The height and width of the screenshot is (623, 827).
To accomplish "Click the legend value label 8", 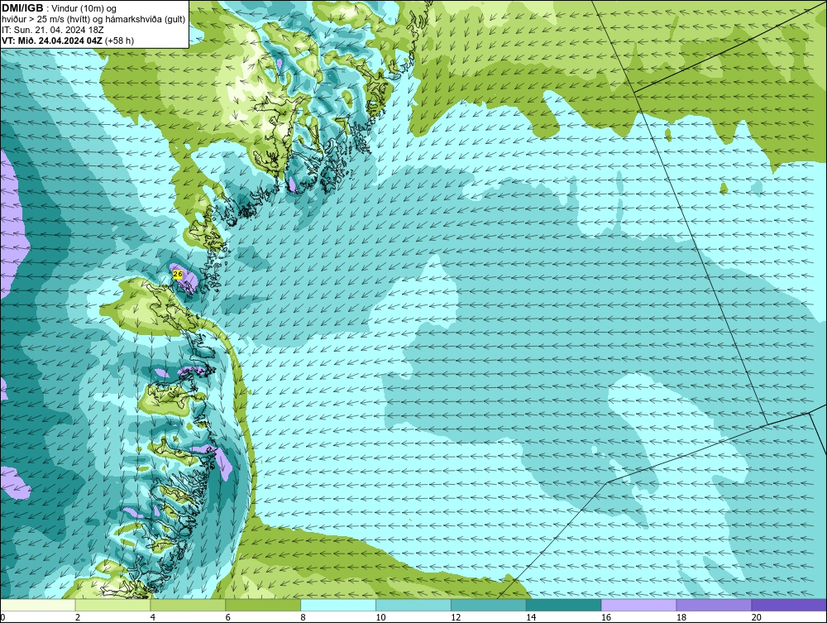I will [x=303, y=617].
